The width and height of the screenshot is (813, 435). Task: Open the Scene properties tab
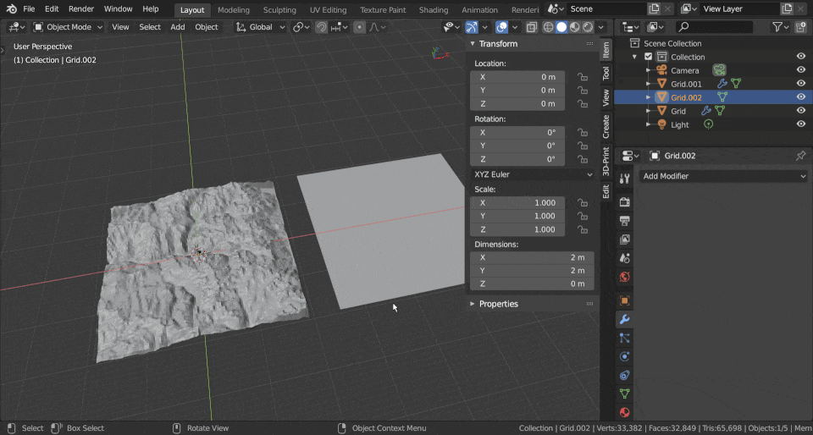click(x=625, y=258)
